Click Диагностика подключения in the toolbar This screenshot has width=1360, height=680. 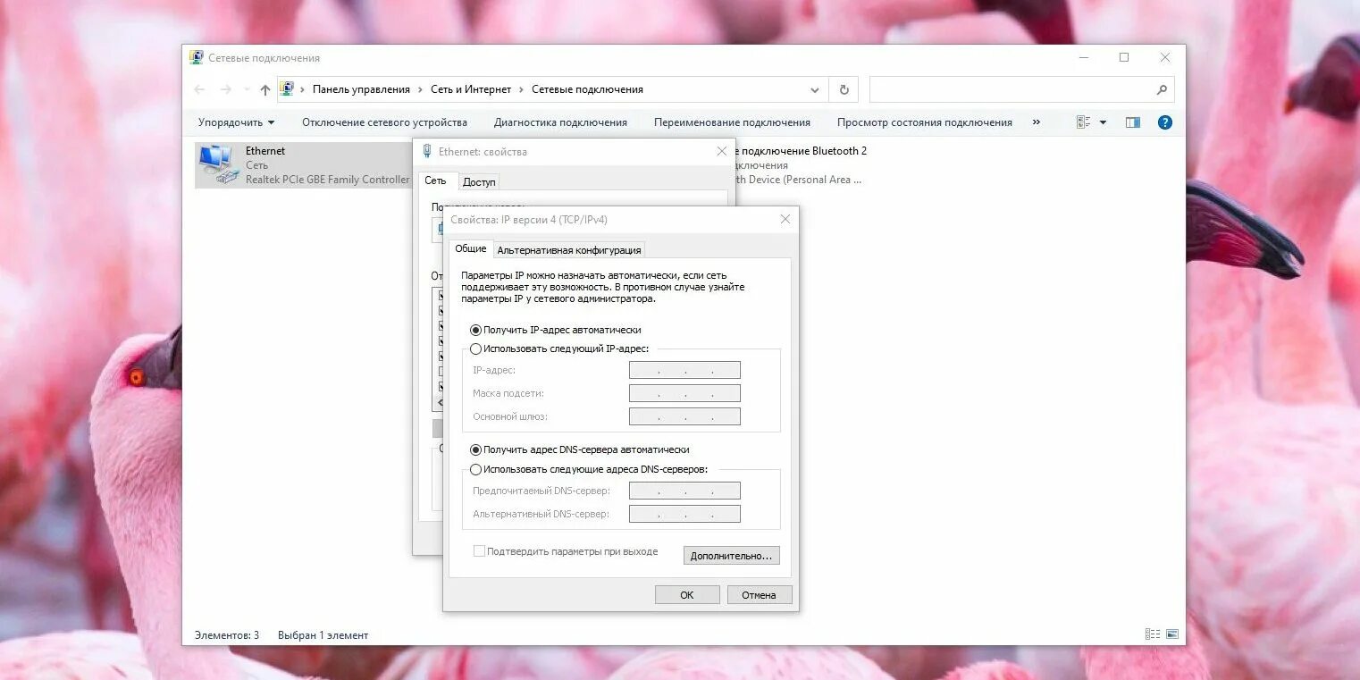560,122
